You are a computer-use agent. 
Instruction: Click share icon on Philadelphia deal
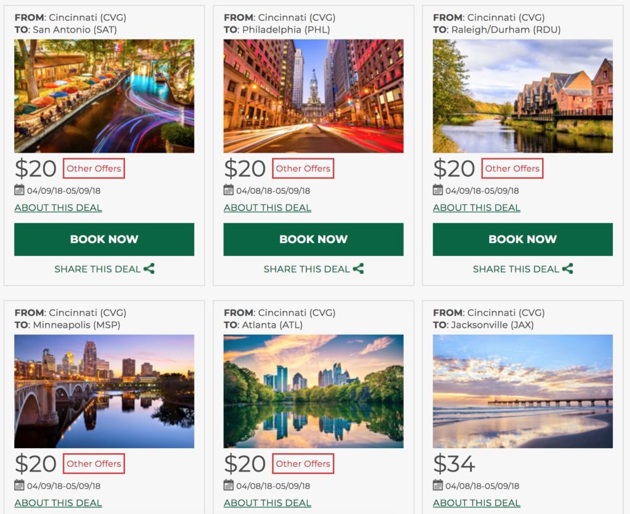[x=358, y=268]
